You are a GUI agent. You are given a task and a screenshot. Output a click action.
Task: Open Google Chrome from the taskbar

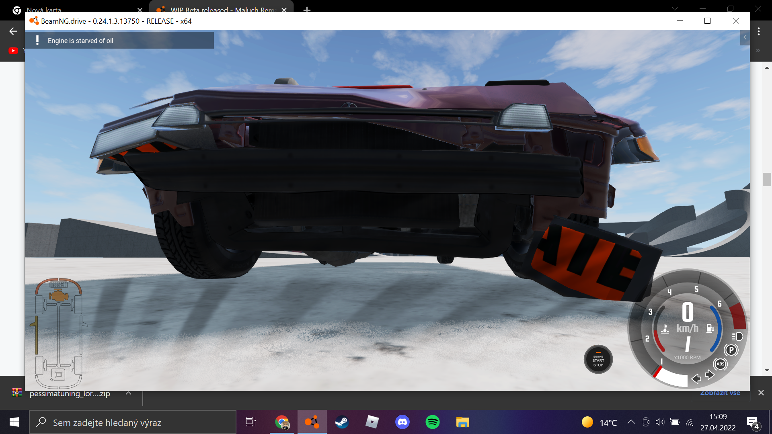click(282, 422)
